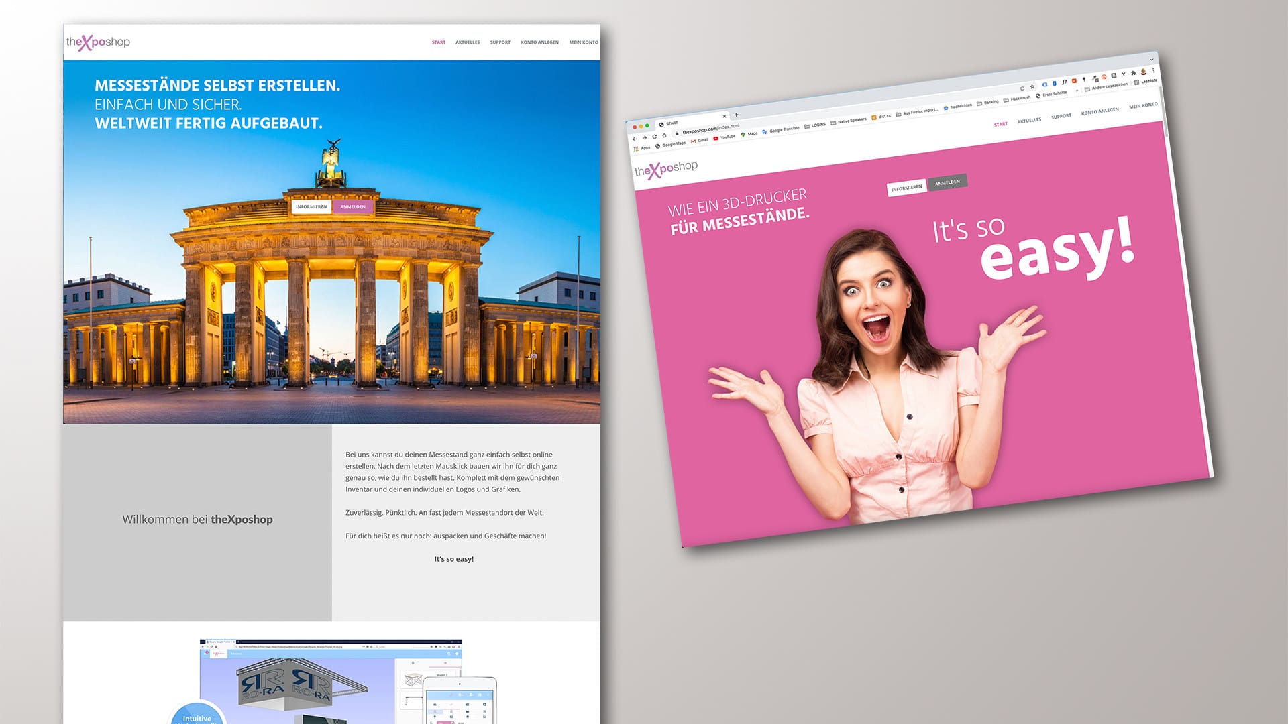Bookmark the page with the star icon

point(1032,87)
